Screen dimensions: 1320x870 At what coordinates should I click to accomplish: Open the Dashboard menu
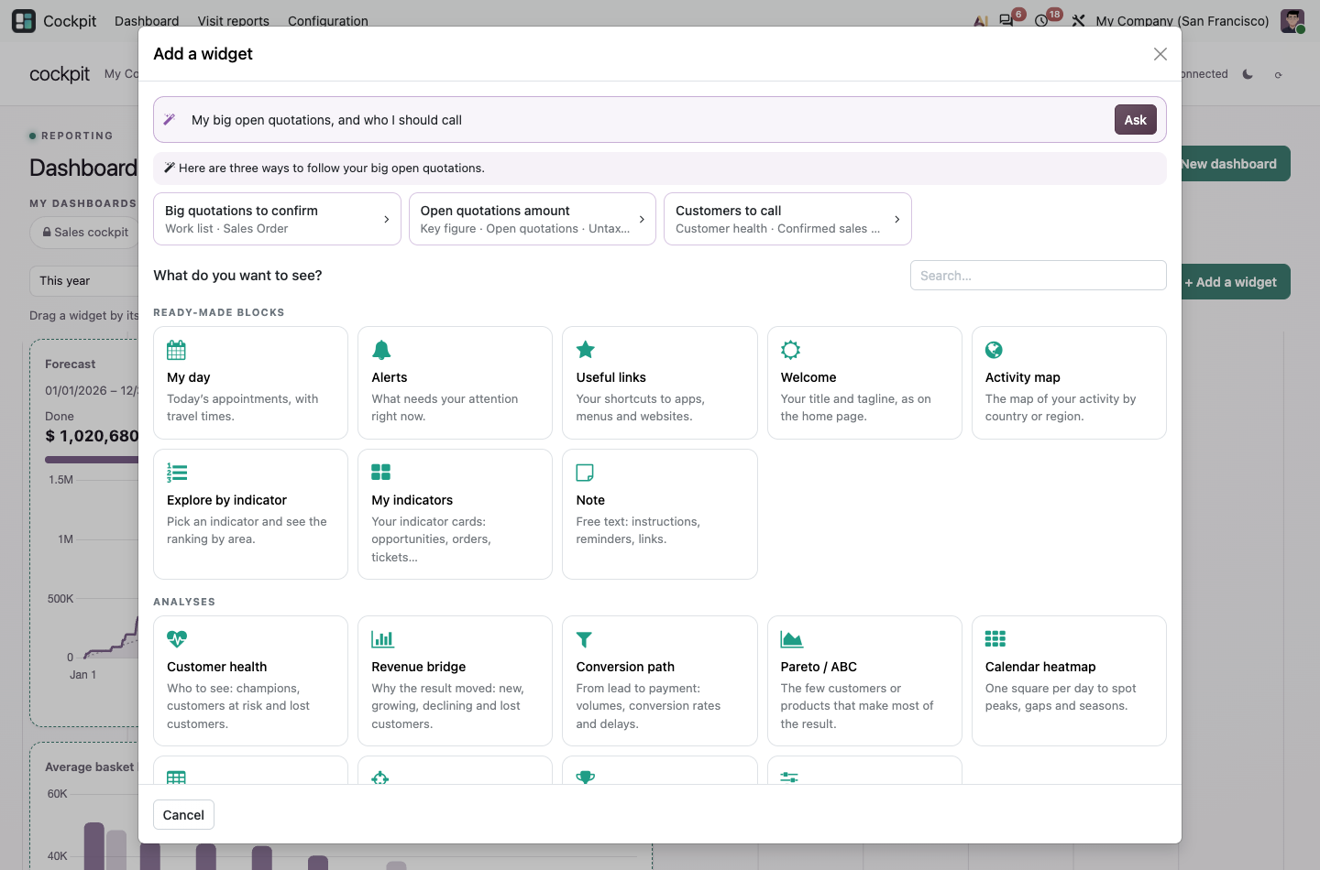147,21
